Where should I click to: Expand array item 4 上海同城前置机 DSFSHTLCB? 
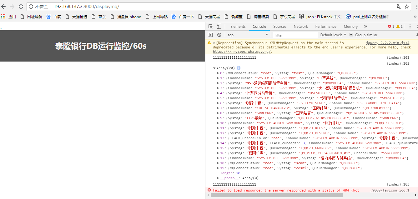[x=218, y=93]
